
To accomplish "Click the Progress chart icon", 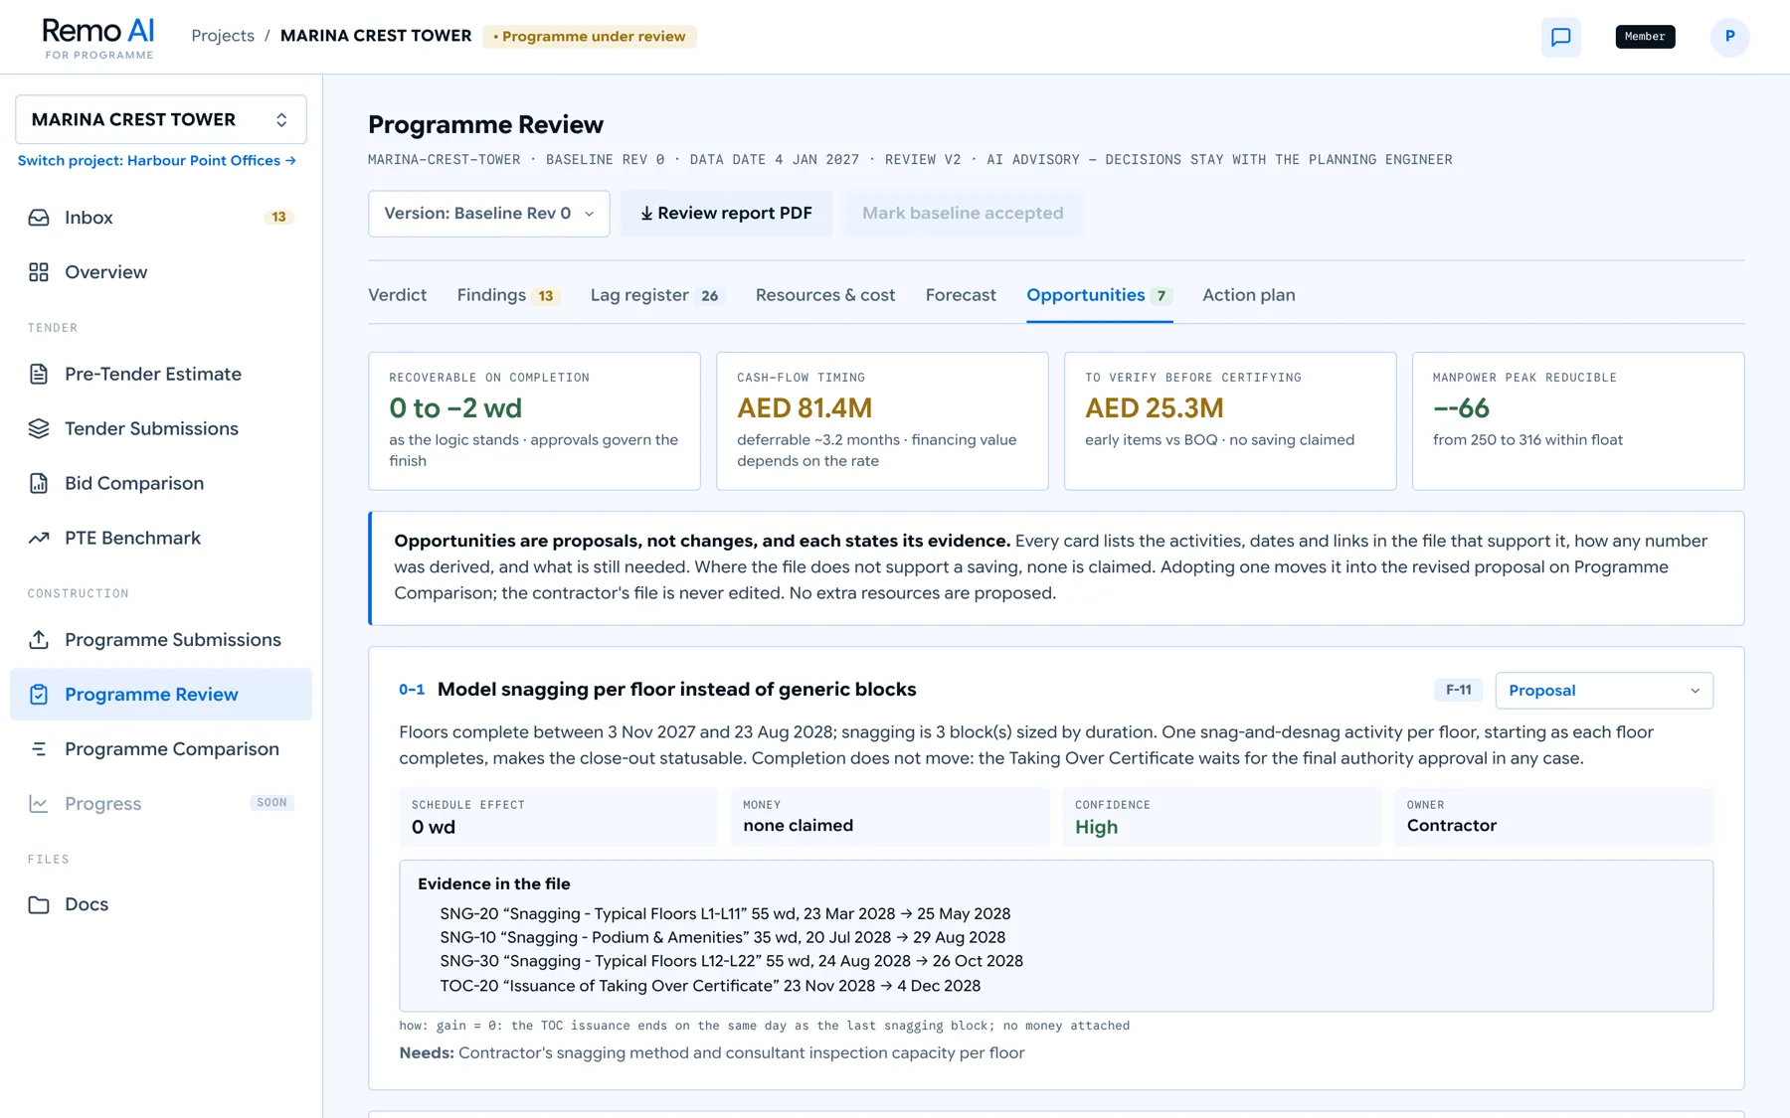I will tap(39, 804).
